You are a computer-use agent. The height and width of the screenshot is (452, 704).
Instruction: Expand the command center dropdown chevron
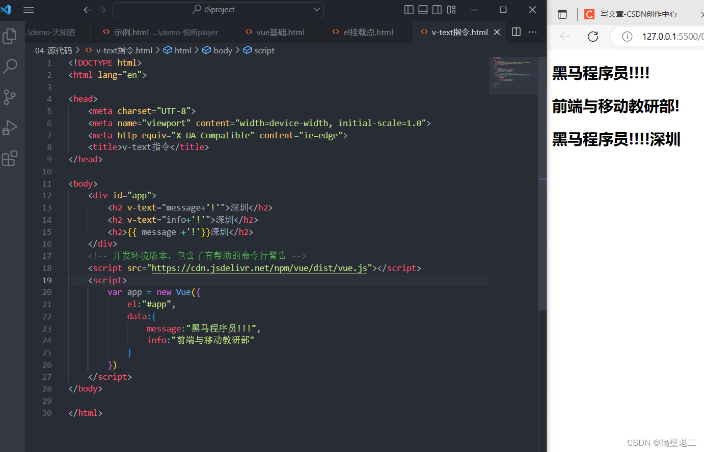(x=317, y=10)
